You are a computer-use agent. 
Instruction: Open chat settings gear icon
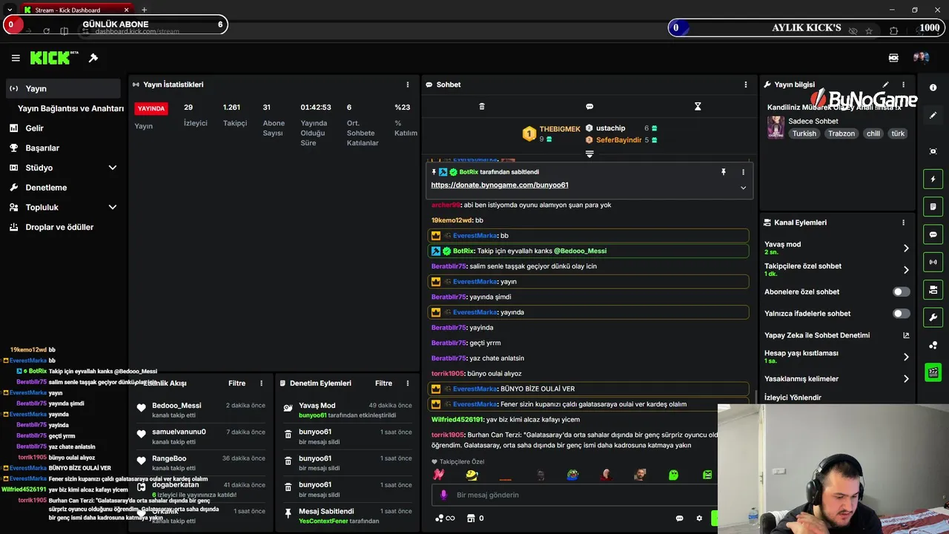coord(698,518)
